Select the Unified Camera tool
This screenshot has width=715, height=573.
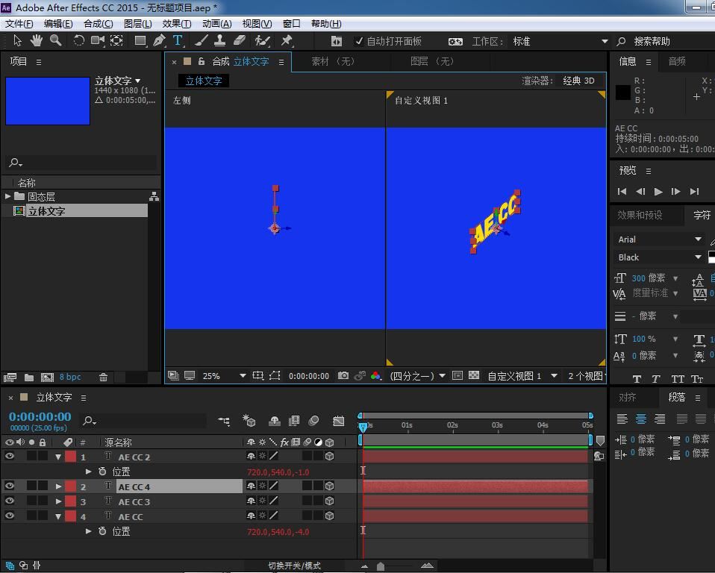(97, 40)
